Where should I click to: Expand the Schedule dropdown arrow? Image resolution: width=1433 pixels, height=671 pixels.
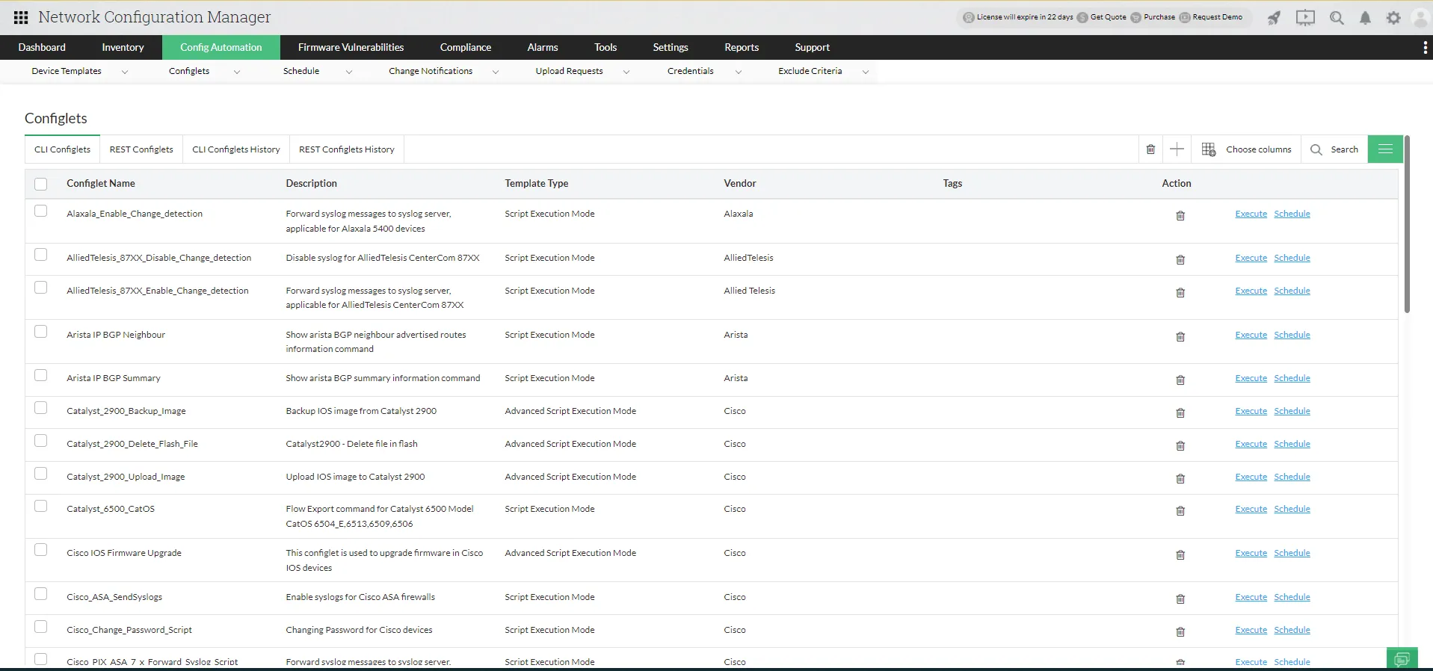point(349,72)
